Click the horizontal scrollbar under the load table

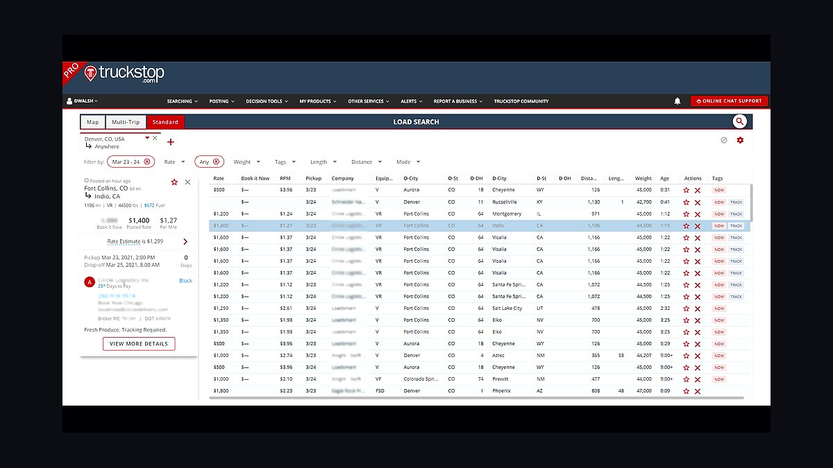[x=477, y=399]
